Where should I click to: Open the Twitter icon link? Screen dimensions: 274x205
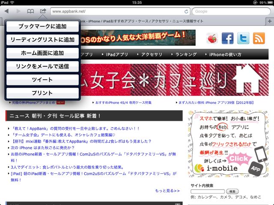pos(243,38)
